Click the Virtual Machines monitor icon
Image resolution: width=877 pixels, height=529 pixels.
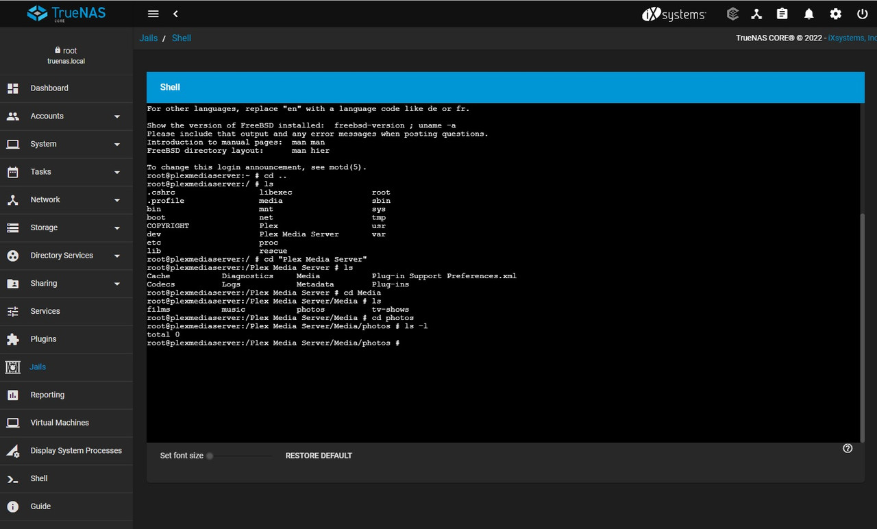point(13,423)
